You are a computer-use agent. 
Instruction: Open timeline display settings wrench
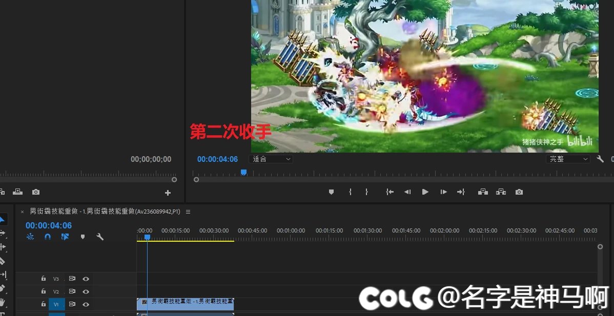point(100,237)
